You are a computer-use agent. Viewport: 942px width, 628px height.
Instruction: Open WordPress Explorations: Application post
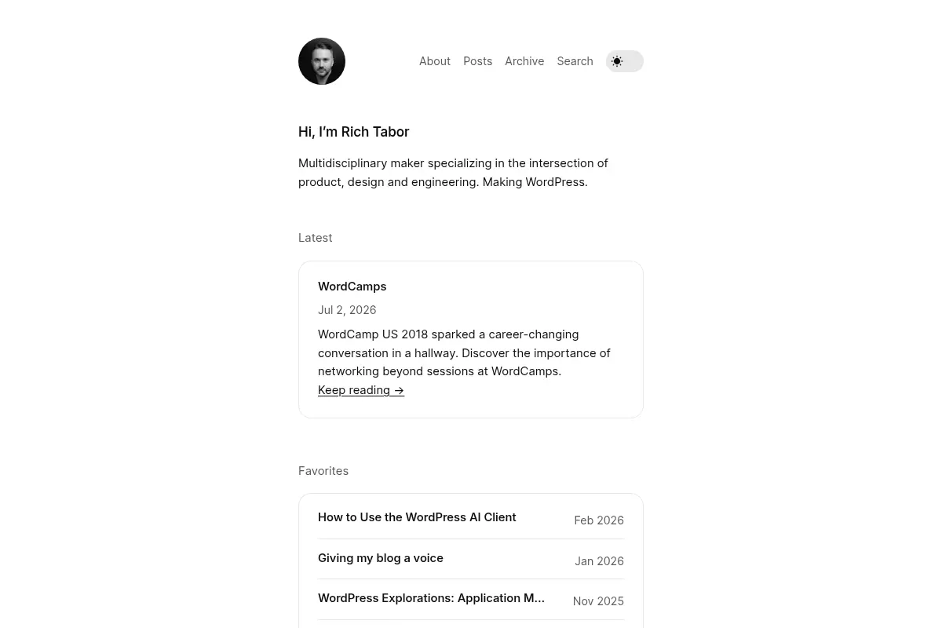click(431, 598)
